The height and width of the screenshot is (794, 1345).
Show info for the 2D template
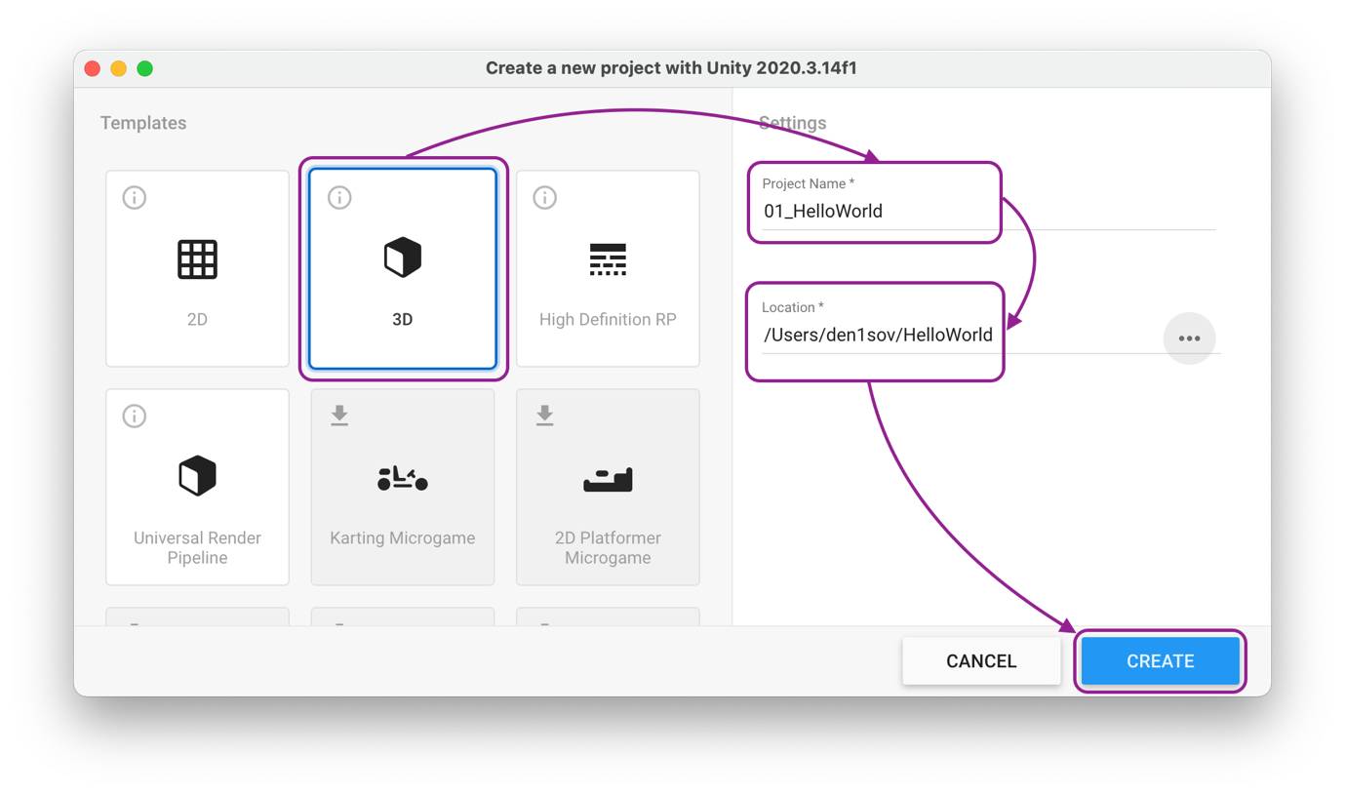click(134, 197)
